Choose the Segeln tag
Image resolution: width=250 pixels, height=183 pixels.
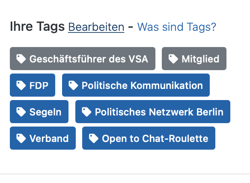39,112
